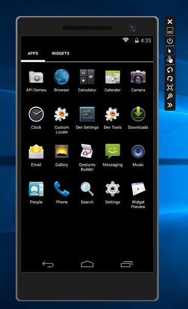Open the Phone dialer app
This screenshot has height=309, width=188.
click(x=62, y=193)
